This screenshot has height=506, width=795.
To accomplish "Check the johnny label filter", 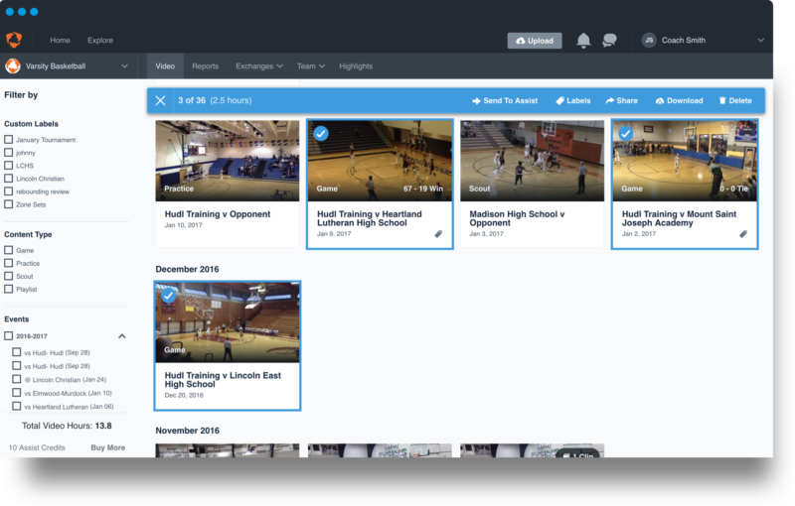I will tap(9, 153).
